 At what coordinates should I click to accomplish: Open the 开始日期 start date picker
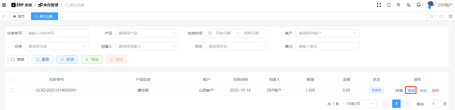tap(223, 33)
